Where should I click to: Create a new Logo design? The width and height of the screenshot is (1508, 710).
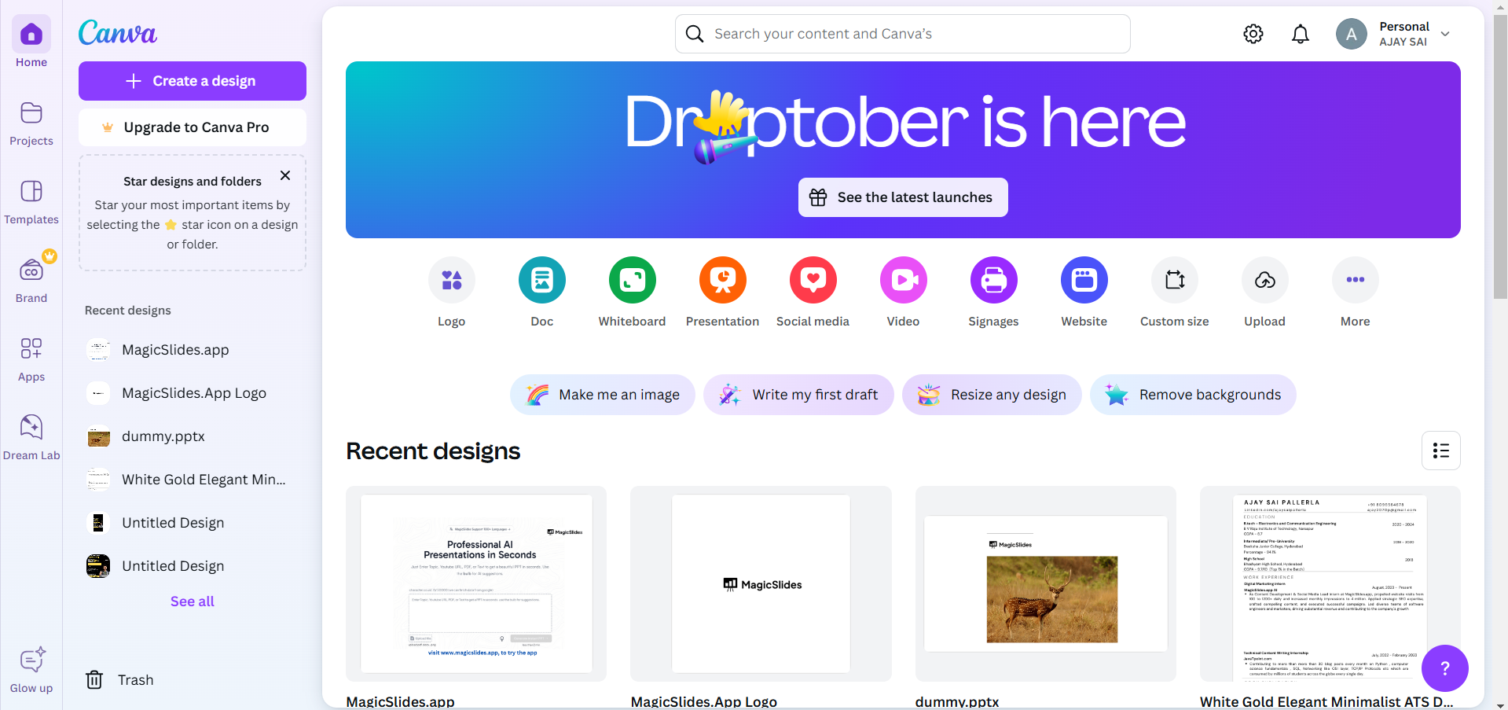click(452, 280)
